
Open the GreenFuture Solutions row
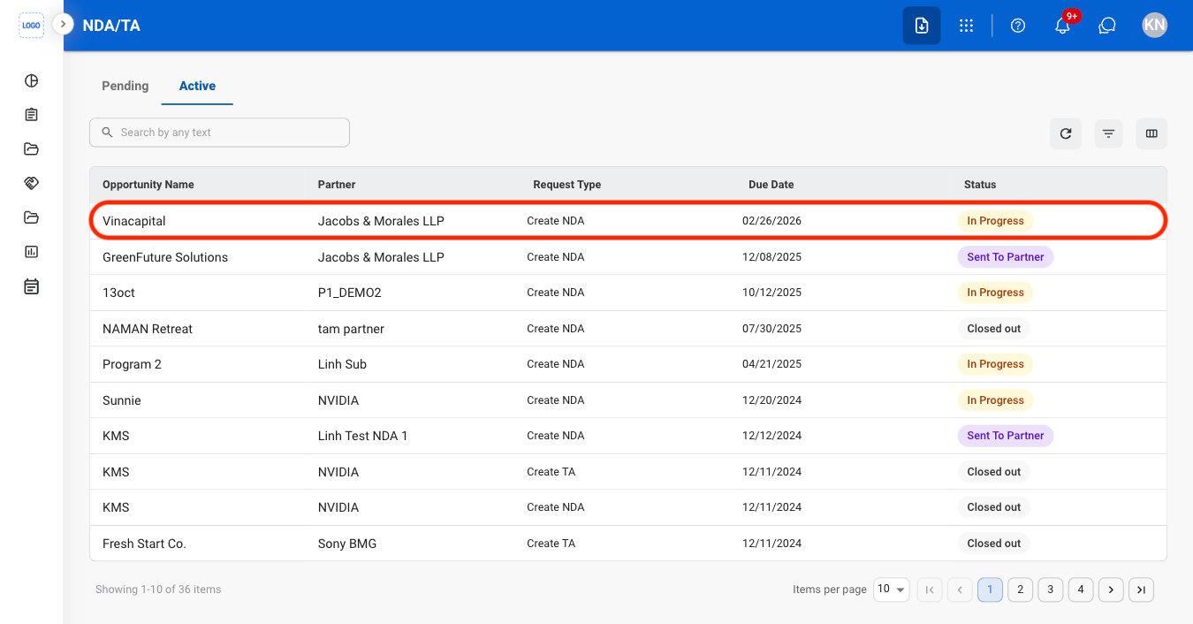pyautogui.click(x=627, y=257)
